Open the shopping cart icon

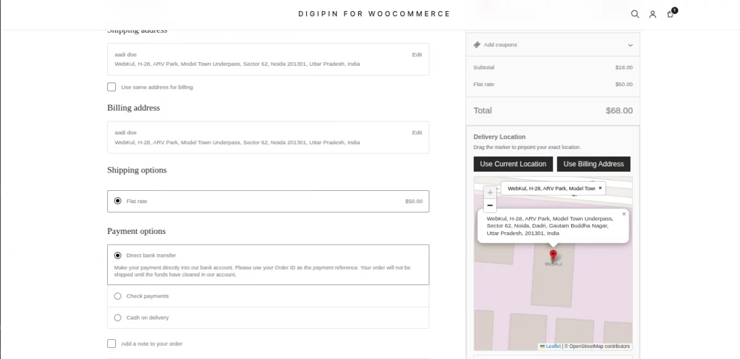(671, 14)
